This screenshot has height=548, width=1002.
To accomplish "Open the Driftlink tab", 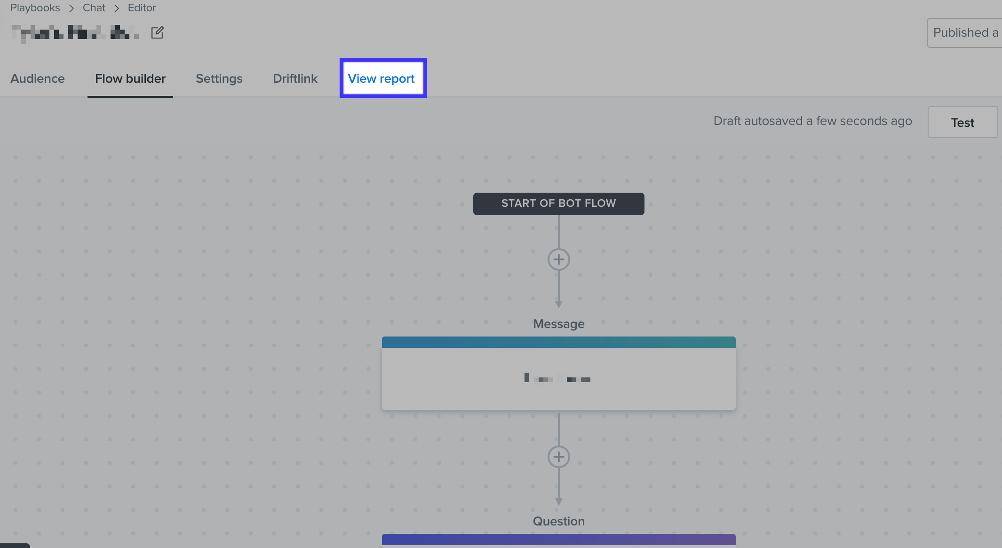I will click(x=295, y=78).
